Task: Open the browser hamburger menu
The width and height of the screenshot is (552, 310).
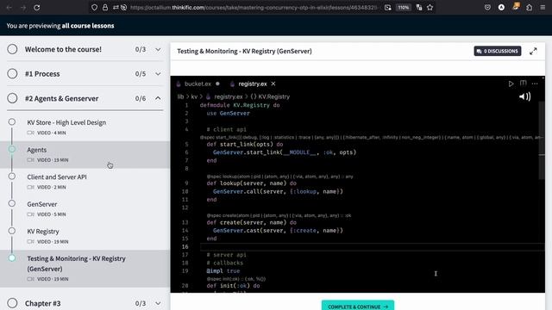Action: pyautogui.click(x=543, y=8)
